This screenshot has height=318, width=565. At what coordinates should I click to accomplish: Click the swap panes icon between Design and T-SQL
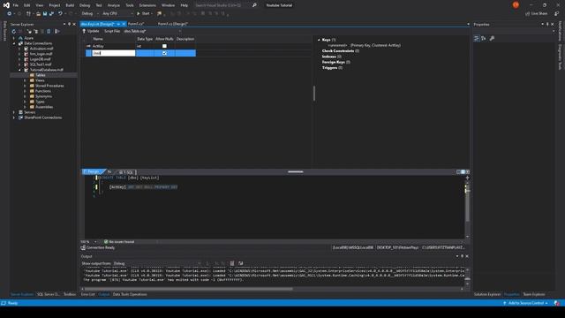tap(109, 172)
